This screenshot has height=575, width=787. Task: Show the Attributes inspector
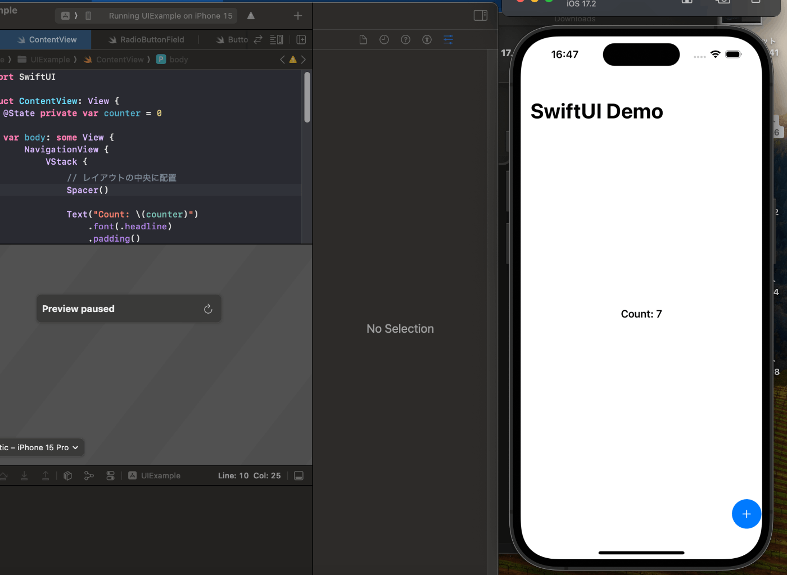tap(448, 39)
